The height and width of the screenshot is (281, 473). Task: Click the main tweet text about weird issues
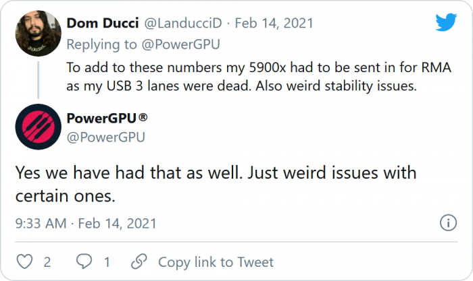pos(216,184)
